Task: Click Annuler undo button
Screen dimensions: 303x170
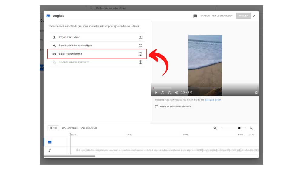Action: pyautogui.click(x=70, y=128)
